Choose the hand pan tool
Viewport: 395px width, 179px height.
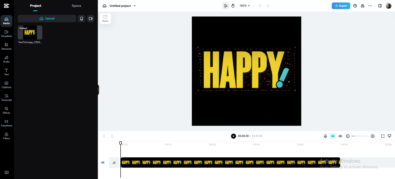pos(233,6)
